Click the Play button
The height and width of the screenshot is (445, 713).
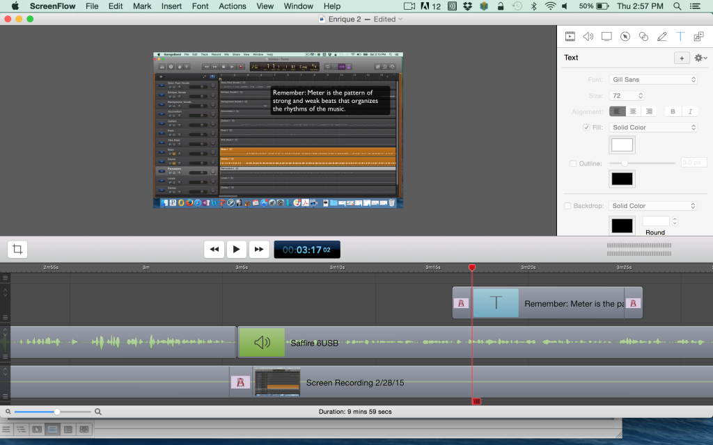click(x=237, y=250)
